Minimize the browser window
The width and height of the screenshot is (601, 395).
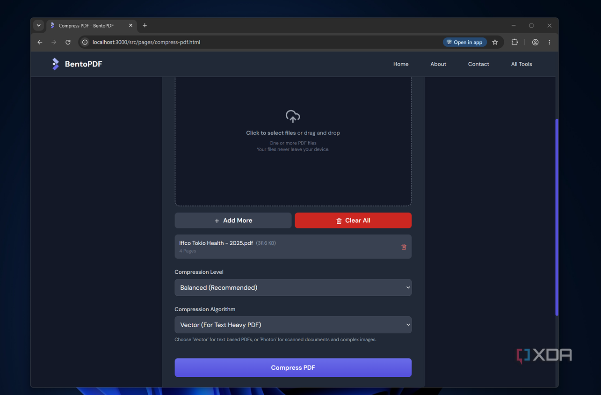(x=514, y=25)
